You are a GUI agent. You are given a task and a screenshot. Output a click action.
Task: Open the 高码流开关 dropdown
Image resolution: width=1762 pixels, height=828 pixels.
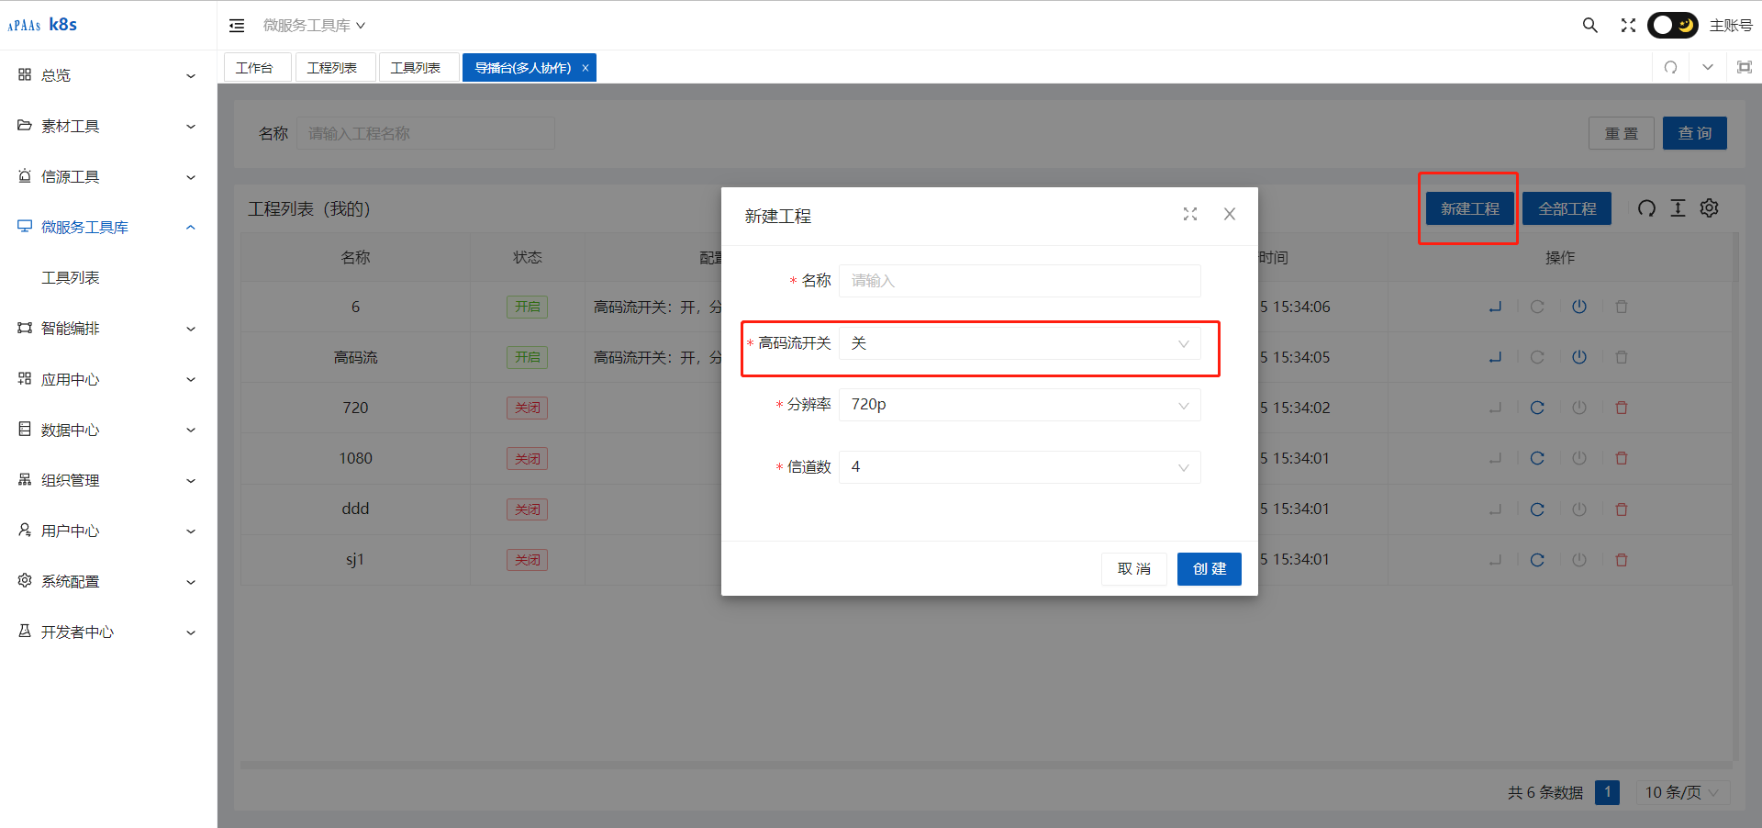pos(1019,343)
